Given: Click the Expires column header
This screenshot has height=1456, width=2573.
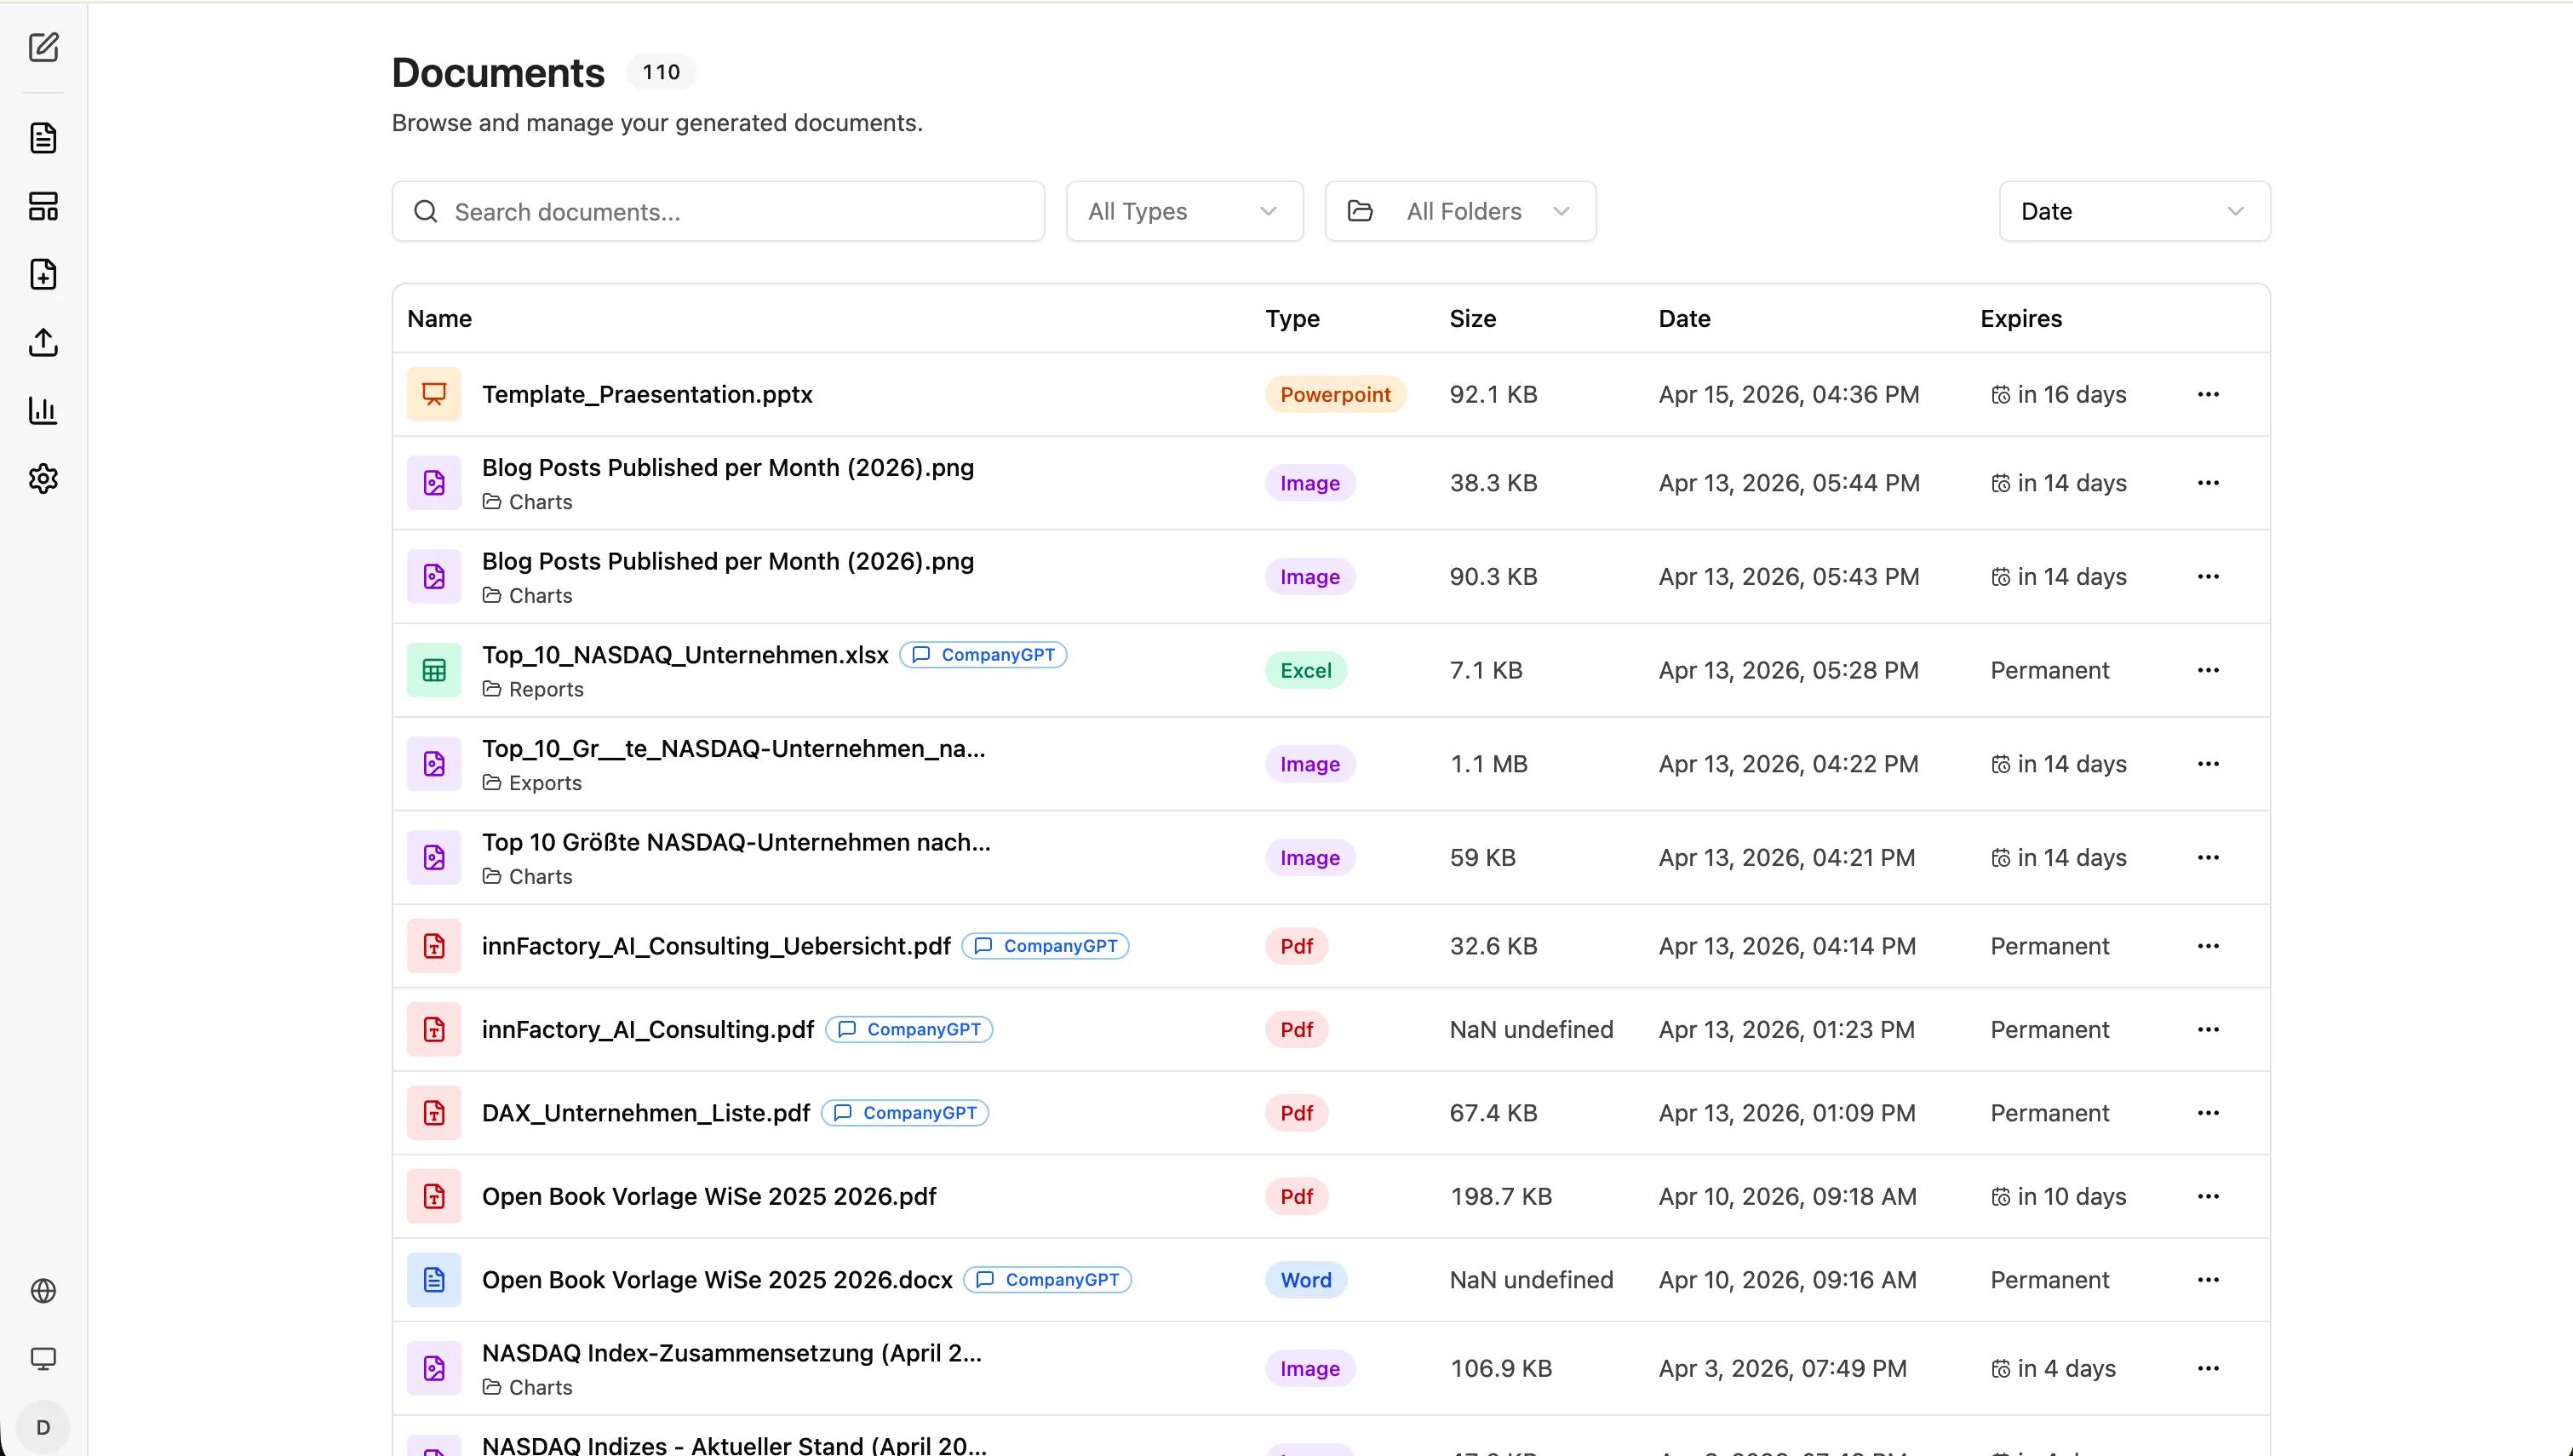Looking at the screenshot, I should click(x=2021, y=319).
